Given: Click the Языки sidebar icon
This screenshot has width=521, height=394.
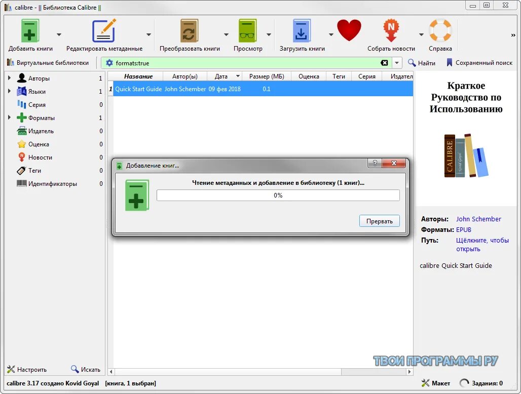Looking at the screenshot, I should tap(22, 91).
